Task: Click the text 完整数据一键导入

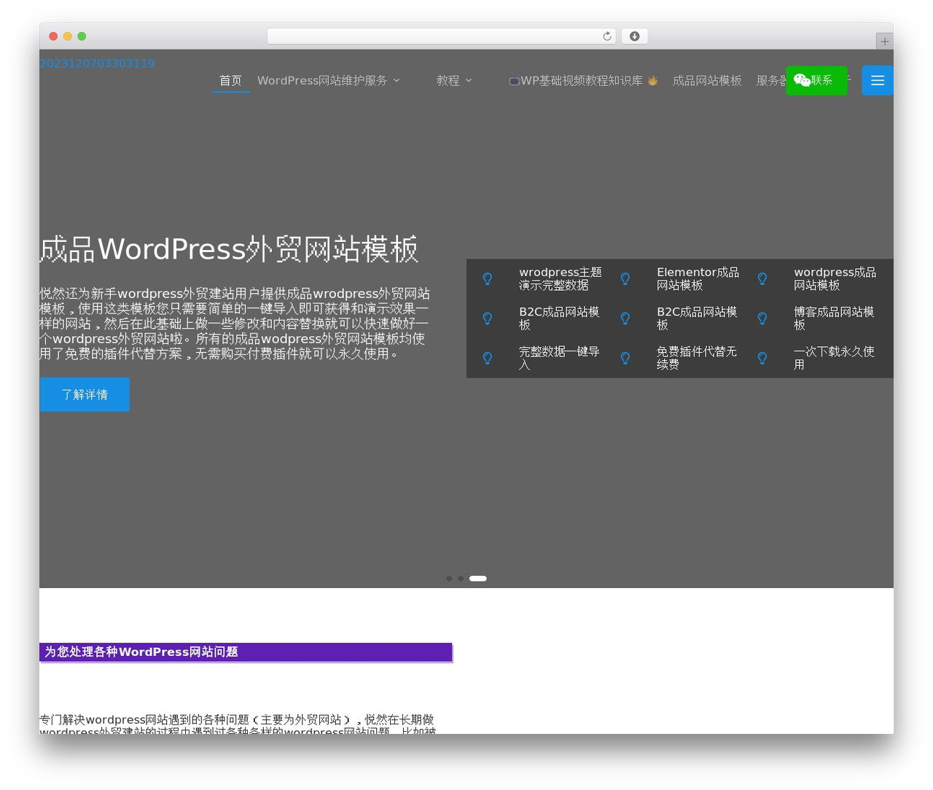Action: pyautogui.click(x=559, y=358)
